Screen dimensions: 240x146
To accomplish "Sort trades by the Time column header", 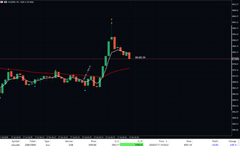I will [161, 141].
